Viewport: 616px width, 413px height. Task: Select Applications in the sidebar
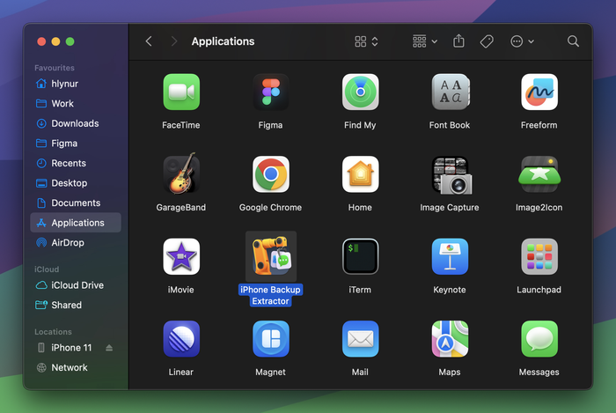click(76, 223)
